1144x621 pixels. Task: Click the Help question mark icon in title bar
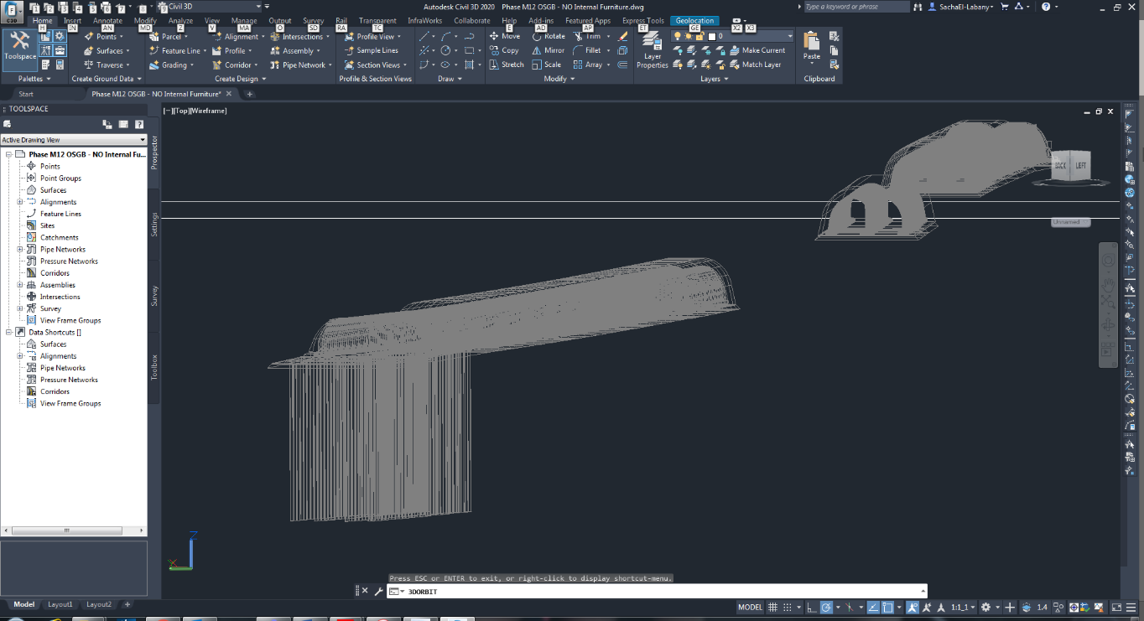1046,7
